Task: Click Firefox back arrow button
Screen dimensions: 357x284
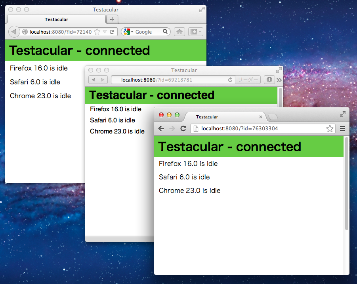Action: pyautogui.click(x=13, y=32)
